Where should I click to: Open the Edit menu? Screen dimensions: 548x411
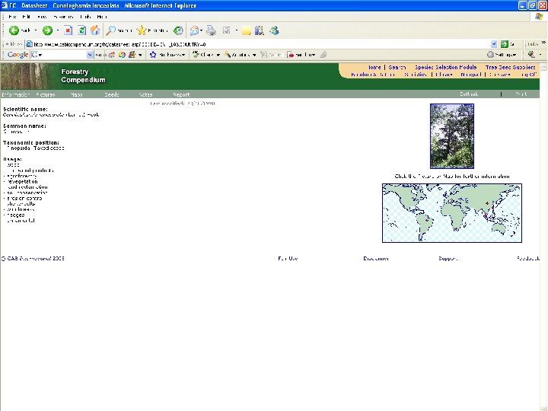(x=26, y=17)
